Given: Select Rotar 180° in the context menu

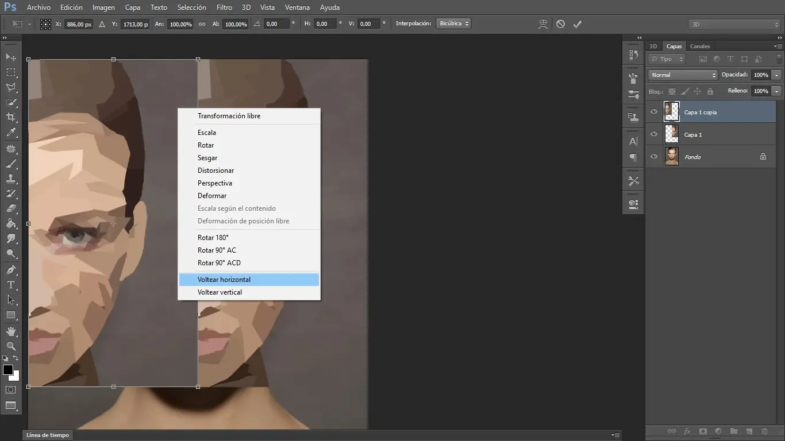Looking at the screenshot, I should pos(213,237).
